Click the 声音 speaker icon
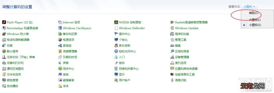The image size is (274, 93). coord(60,63)
